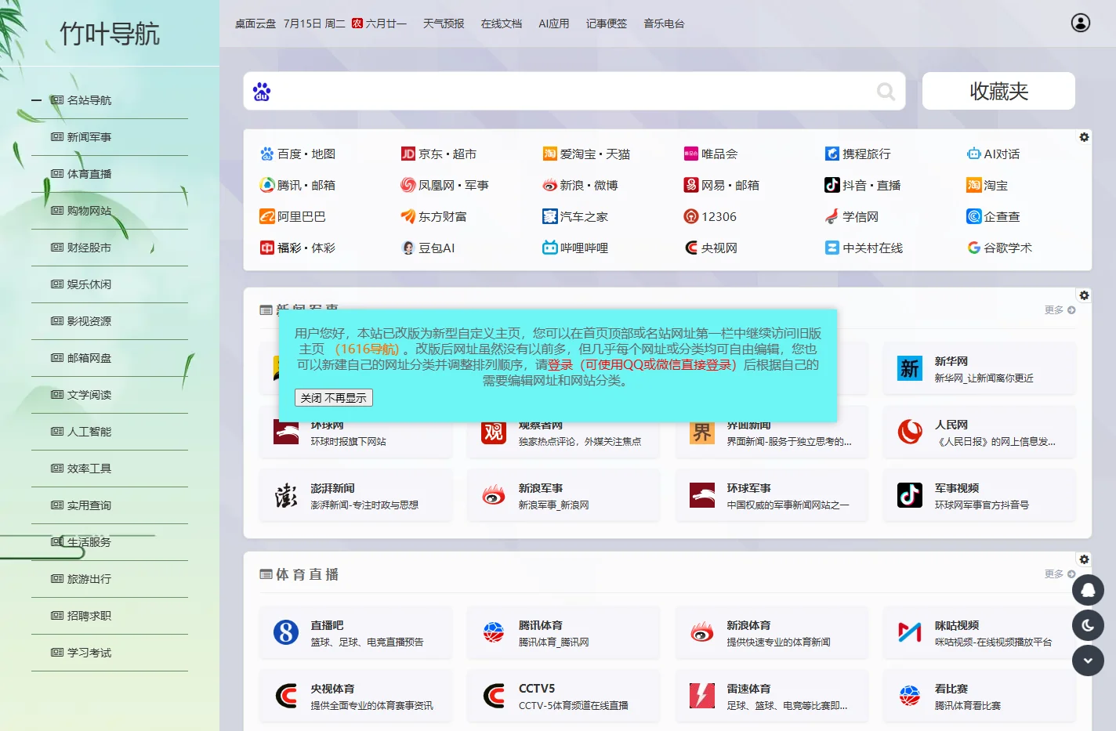Click the AI对话 robot icon
1116x731 pixels.
(x=974, y=154)
